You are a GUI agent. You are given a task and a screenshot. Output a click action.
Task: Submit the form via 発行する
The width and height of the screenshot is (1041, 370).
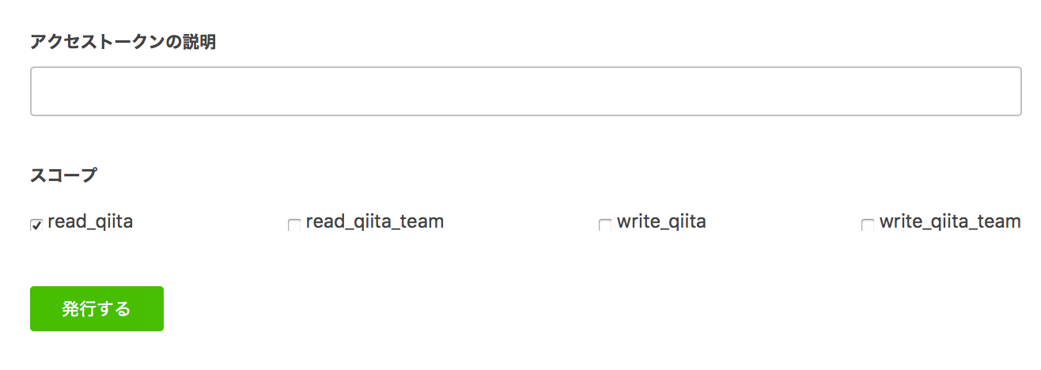[97, 308]
